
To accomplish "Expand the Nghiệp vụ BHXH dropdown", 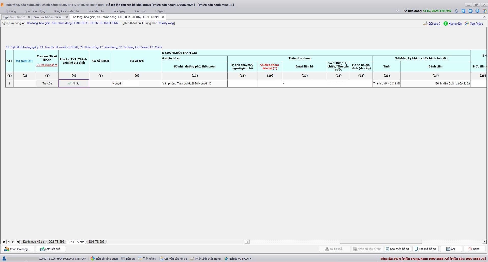I will (238, 259).
